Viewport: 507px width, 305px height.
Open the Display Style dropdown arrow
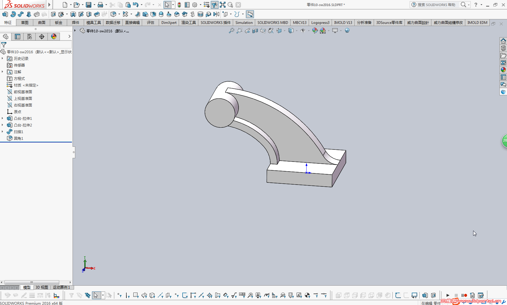pos(297,31)
